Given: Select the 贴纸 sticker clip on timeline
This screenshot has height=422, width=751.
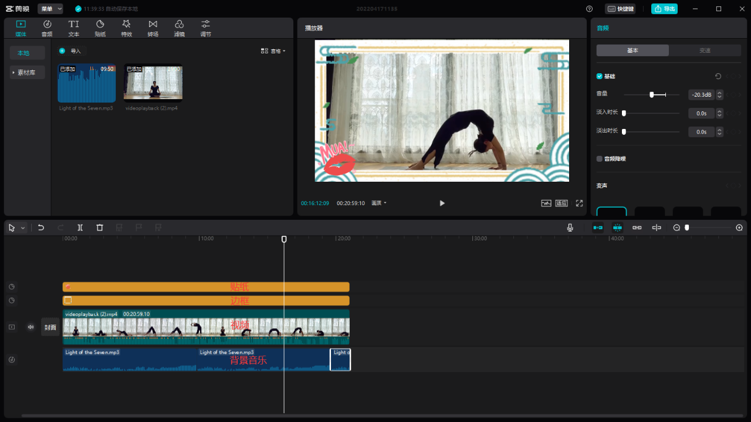Looking at the screenshot, I should (206, 287).
